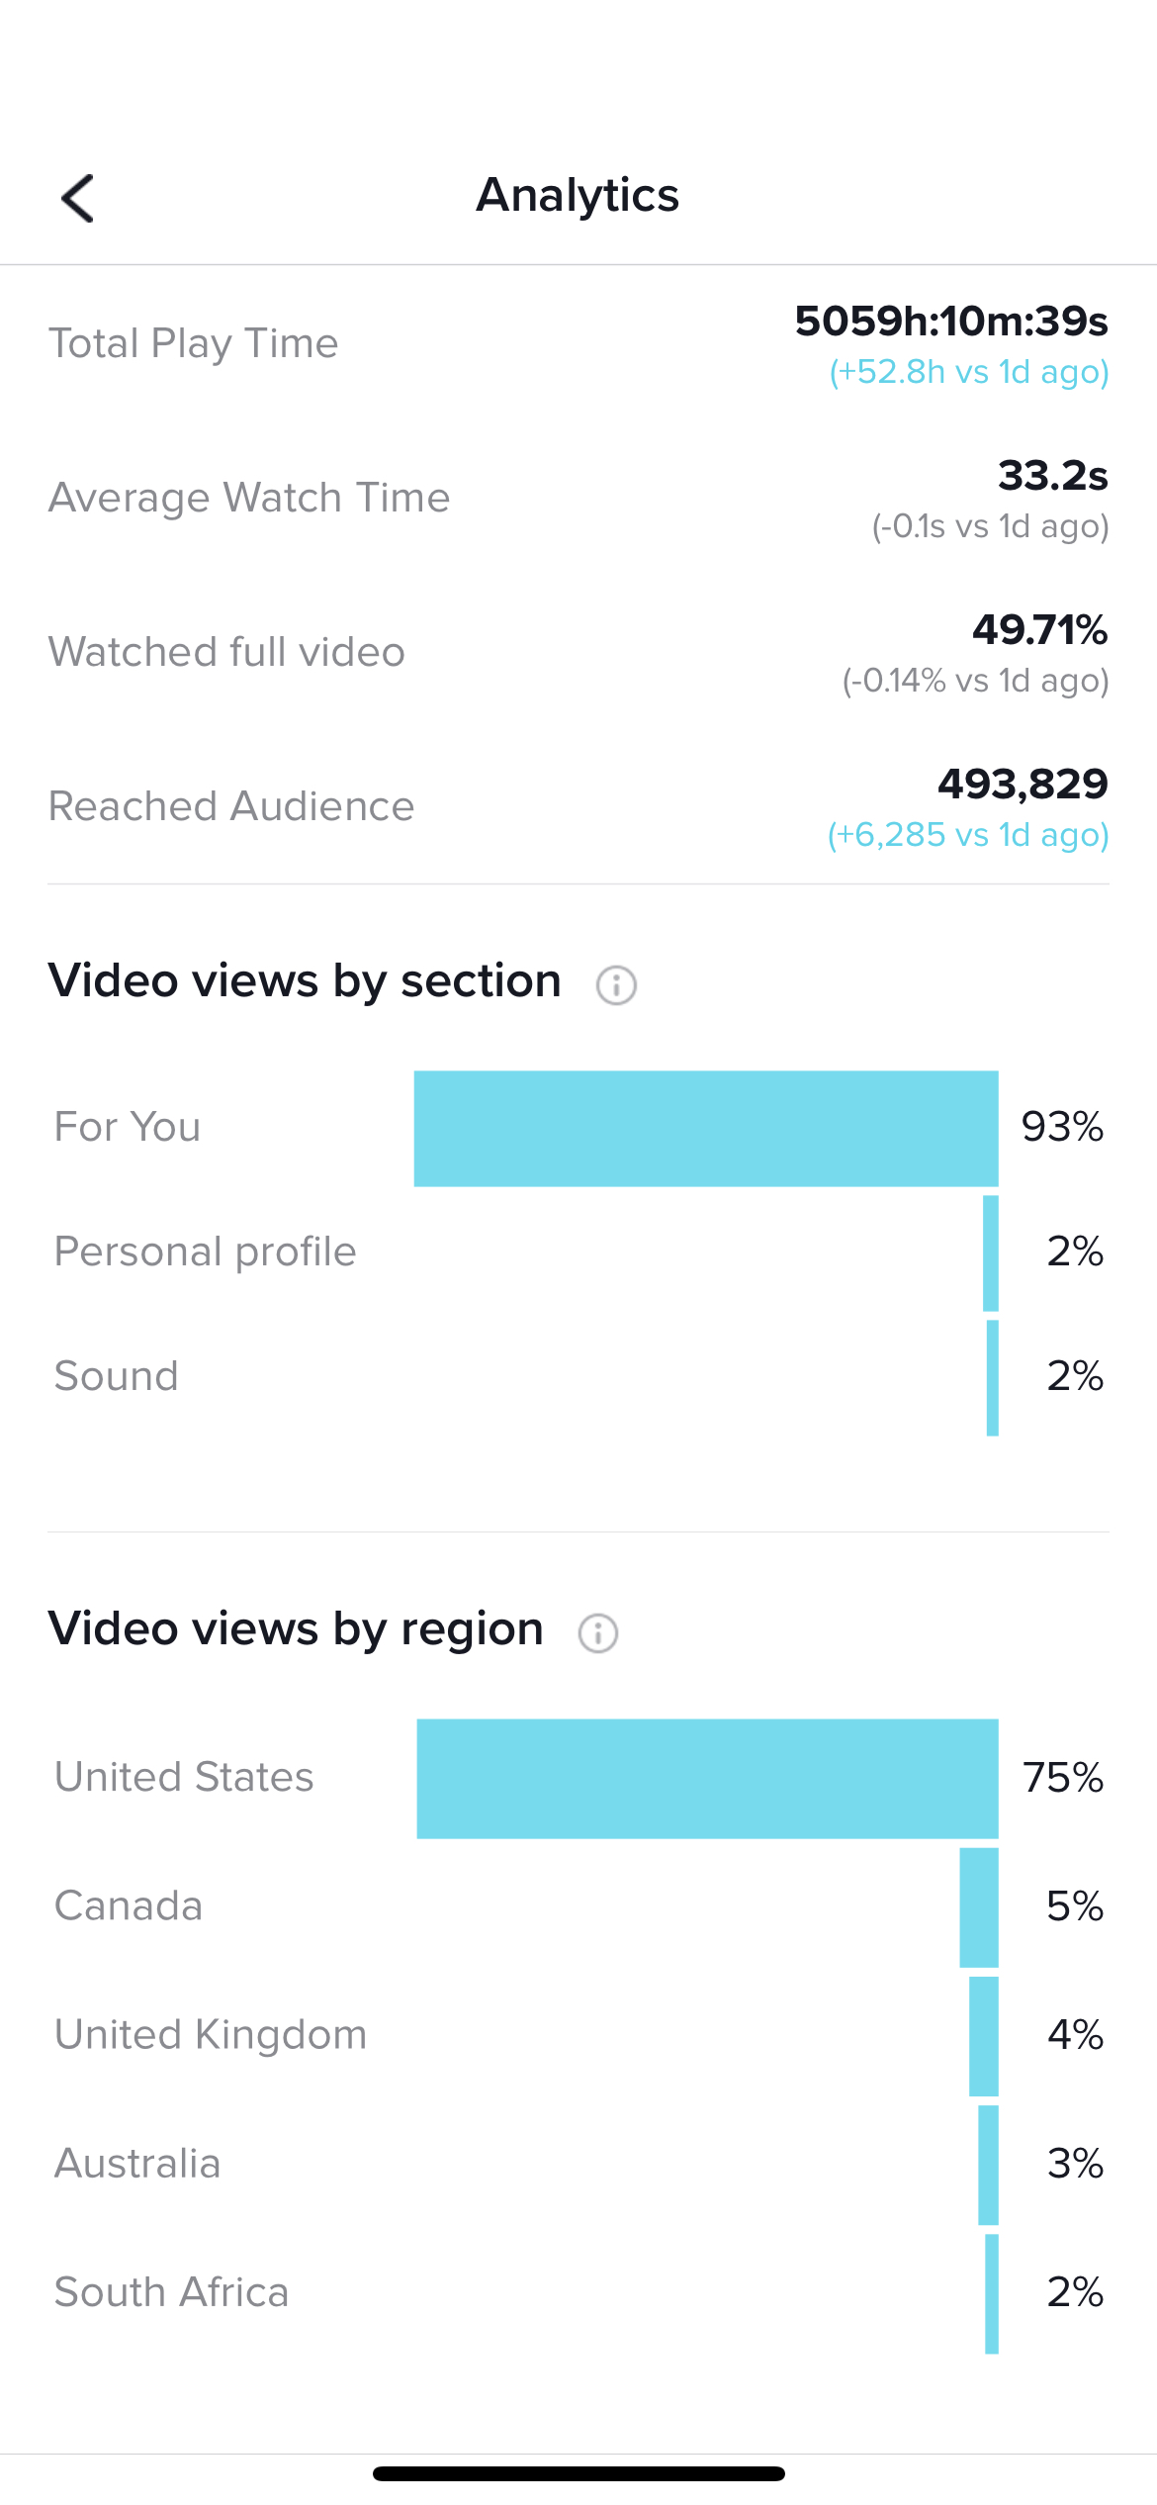This screenshot has width=1157, height=2505.
Task: Tap the Canada 5% bar
Action: 979,1907
